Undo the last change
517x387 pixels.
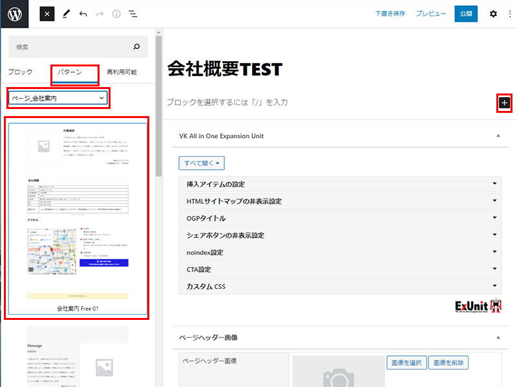point(83,14)
